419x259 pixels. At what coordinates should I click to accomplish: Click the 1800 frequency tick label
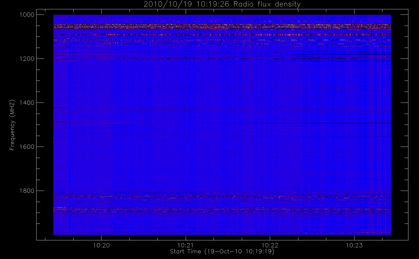tap(27, 191)
